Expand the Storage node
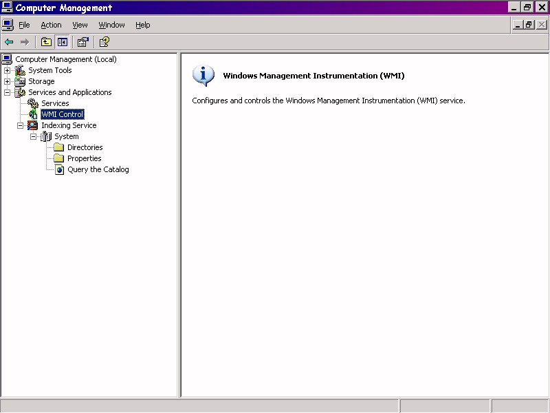The image size is (550, 413). tap(7, 81)
